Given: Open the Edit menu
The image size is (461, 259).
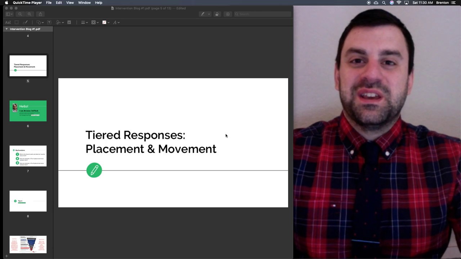Looking at the screenshot, I should (x=59, y=3).
